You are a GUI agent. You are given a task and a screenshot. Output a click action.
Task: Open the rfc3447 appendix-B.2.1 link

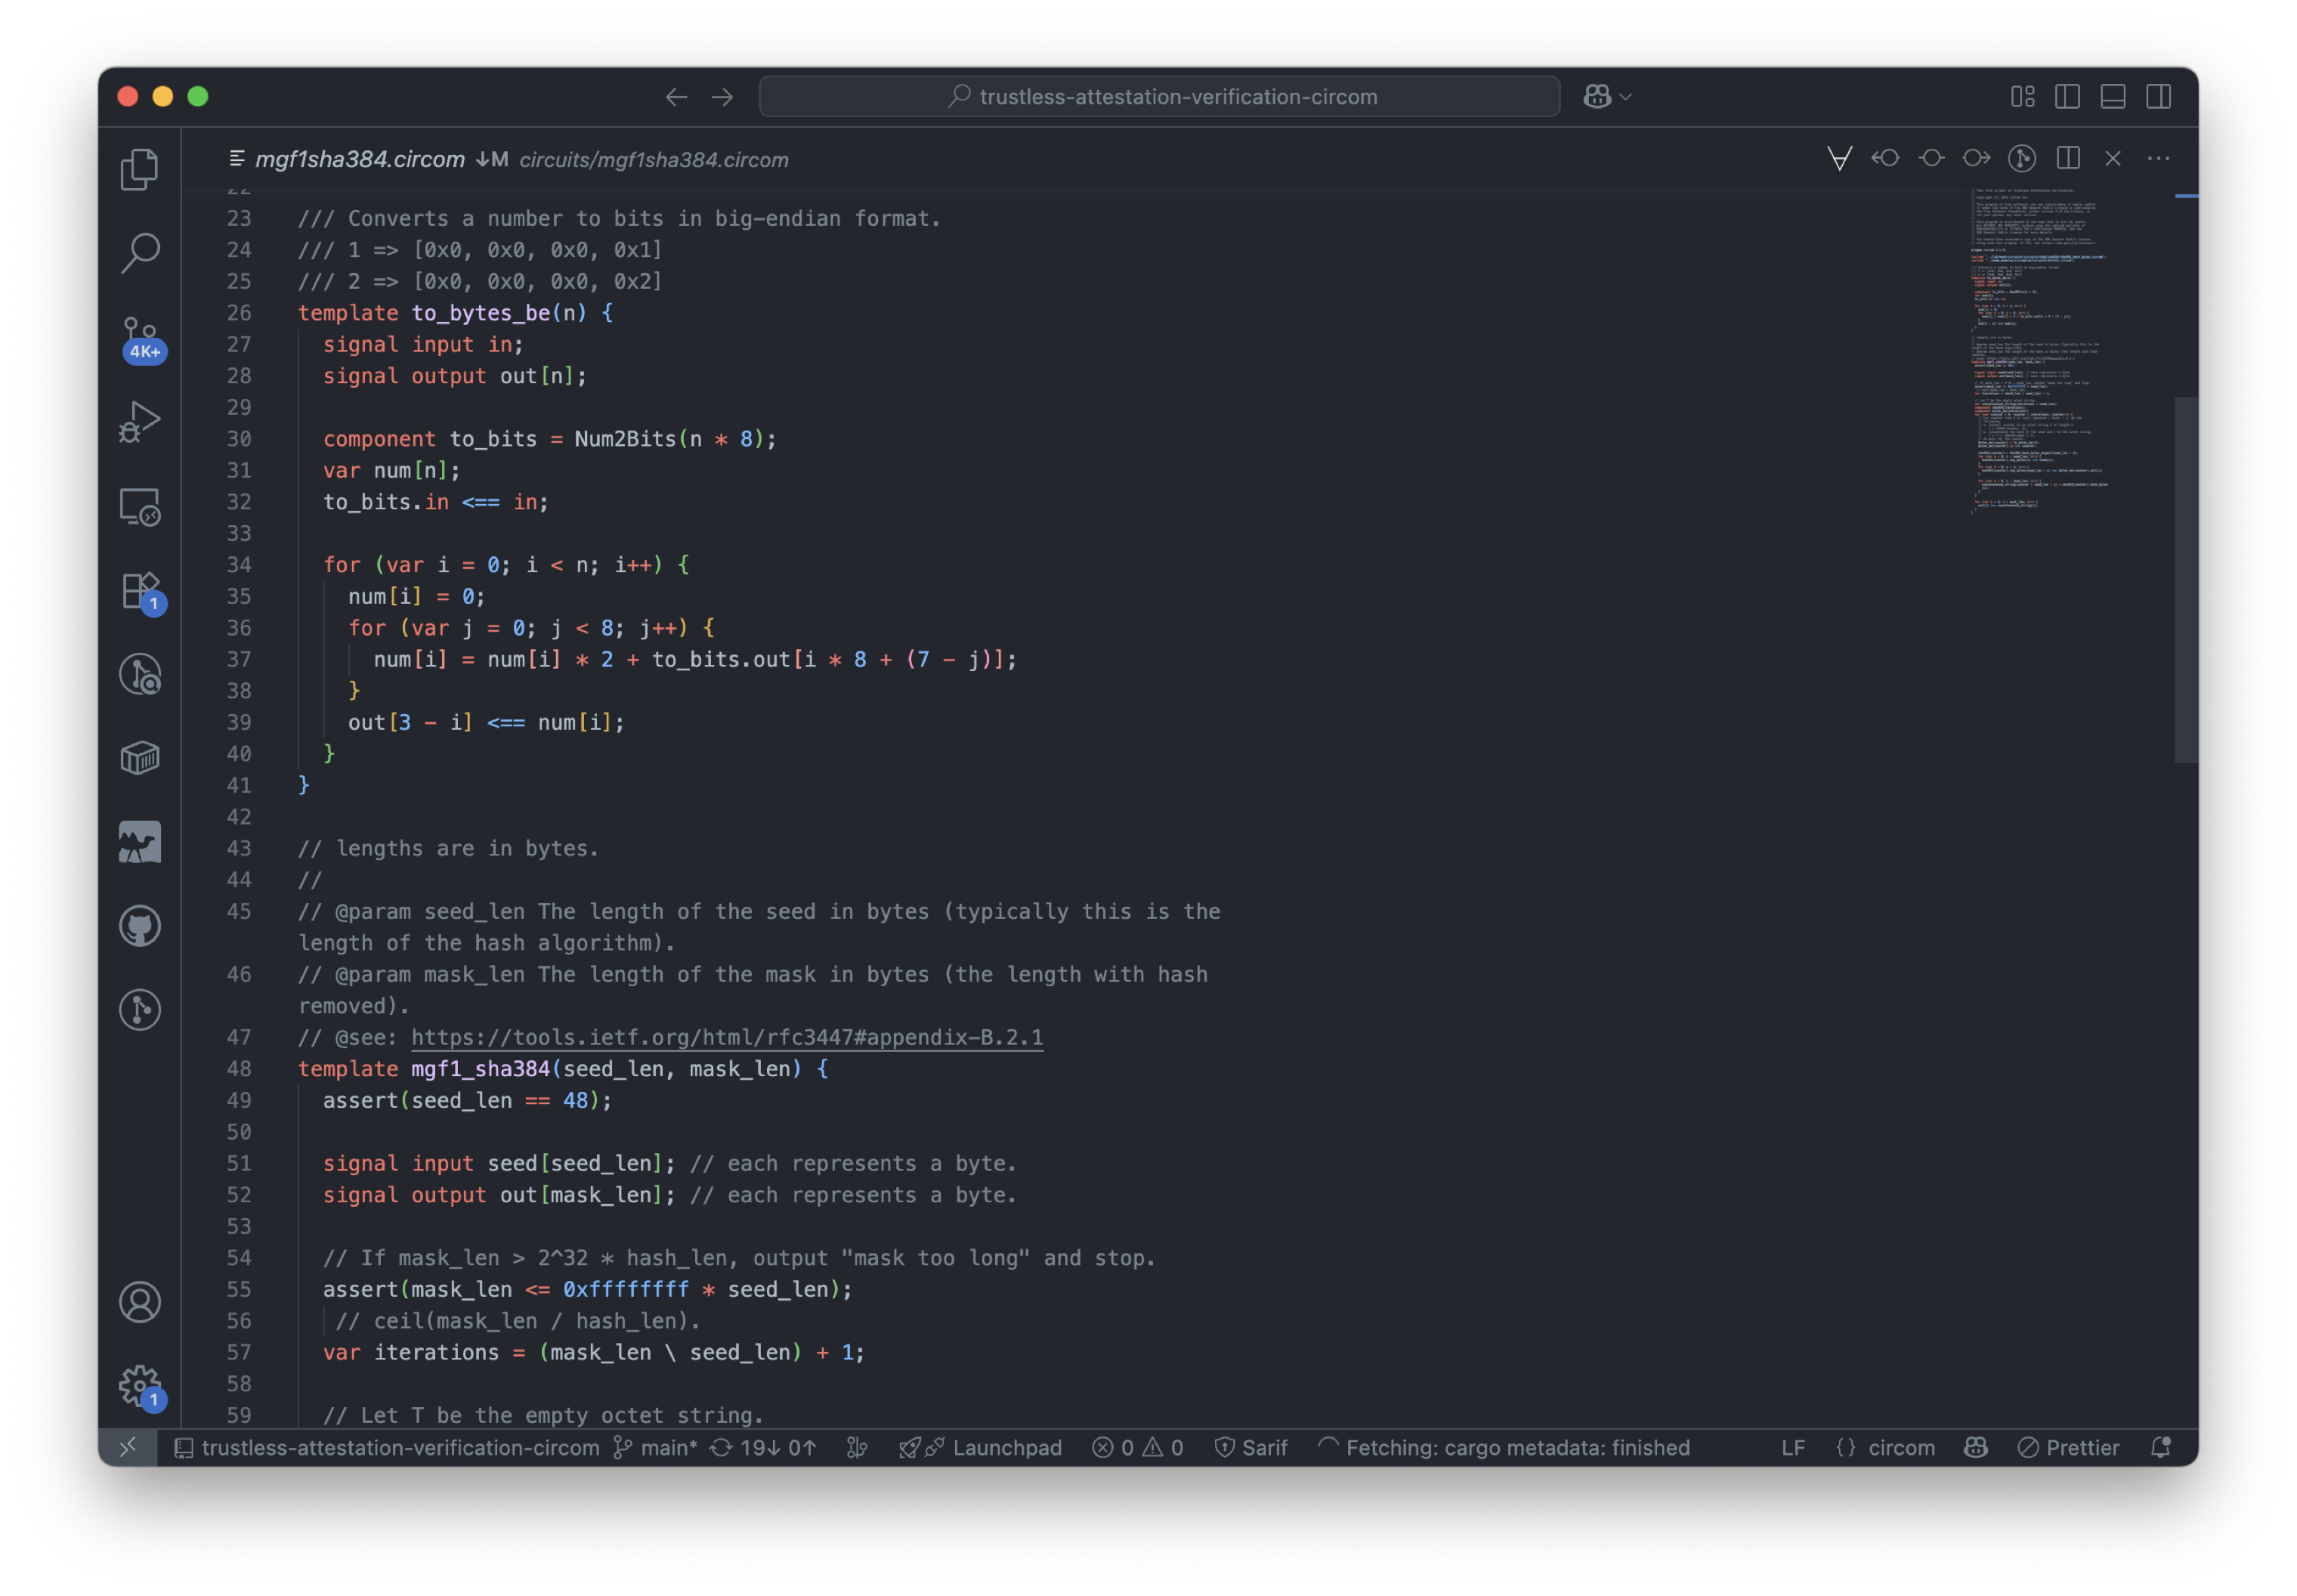[726, 1037]
